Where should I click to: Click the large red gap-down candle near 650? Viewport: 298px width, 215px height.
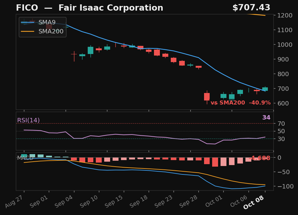(x=207, y=97)
